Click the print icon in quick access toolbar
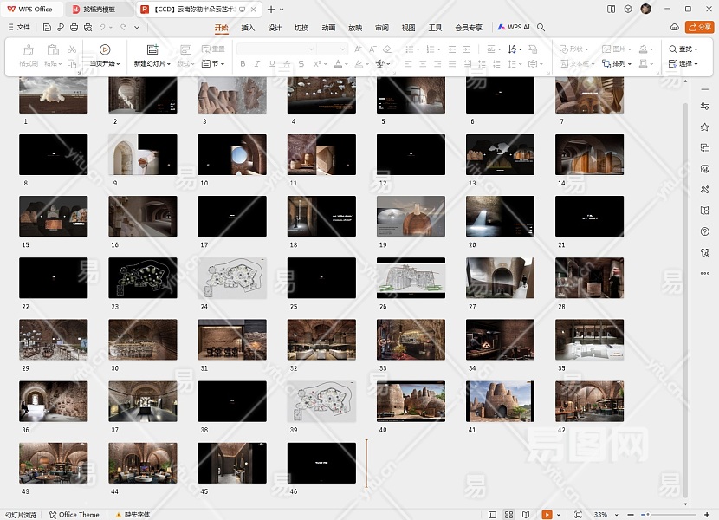 [74, 28]
